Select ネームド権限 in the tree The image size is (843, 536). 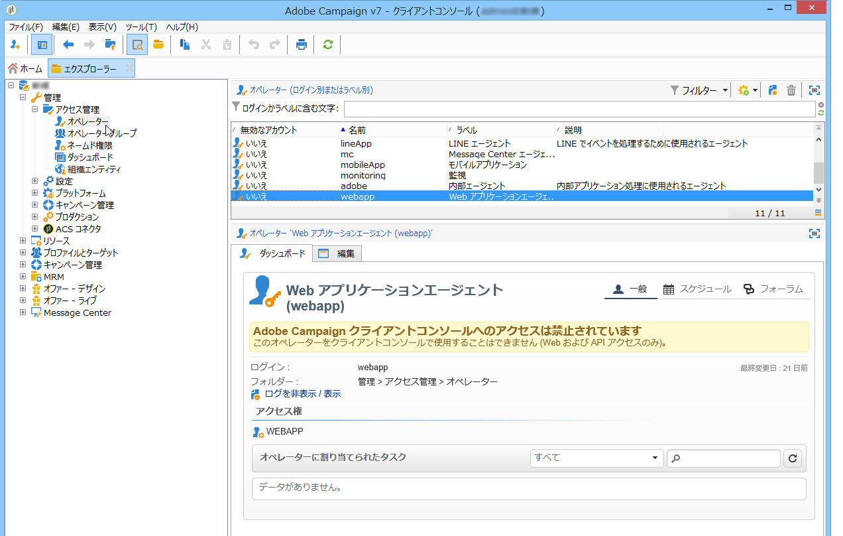[x=89, y=145]
